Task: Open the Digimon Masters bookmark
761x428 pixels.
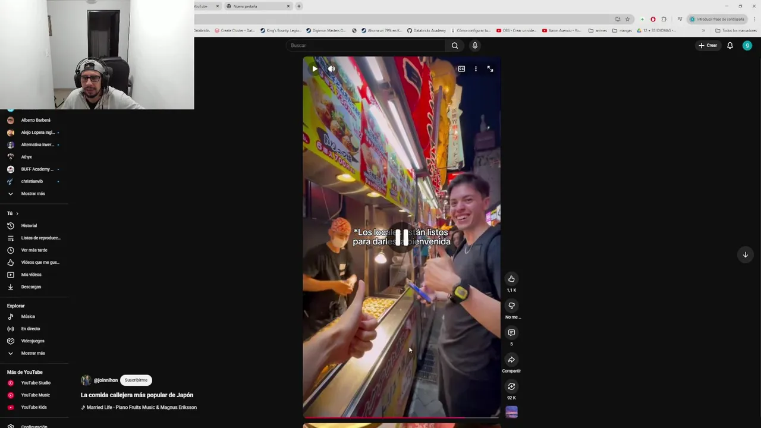Action: click(326, 30)
